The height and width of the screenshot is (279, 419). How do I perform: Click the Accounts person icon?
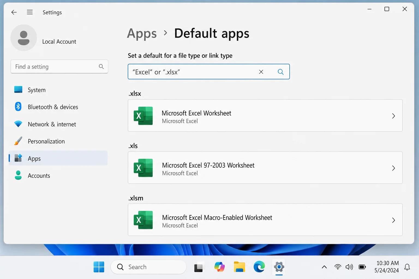point(18,175)
